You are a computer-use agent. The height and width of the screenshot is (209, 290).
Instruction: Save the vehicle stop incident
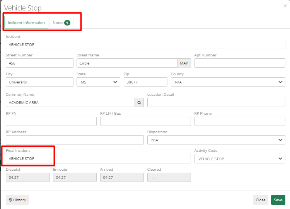point(278,200)
